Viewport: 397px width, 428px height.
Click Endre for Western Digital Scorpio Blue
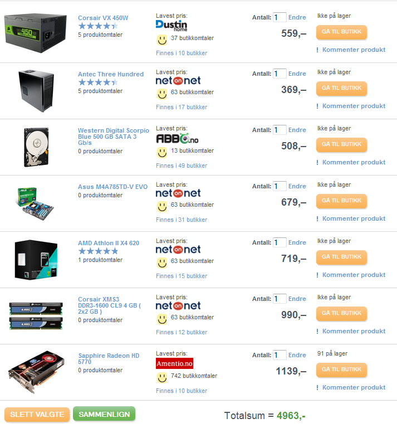[x=297, y=130]
